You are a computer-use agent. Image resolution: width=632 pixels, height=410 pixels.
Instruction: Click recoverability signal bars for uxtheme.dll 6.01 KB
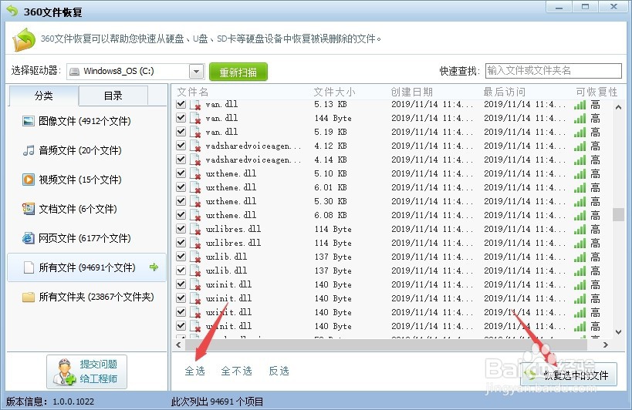(x=580, y=188)
